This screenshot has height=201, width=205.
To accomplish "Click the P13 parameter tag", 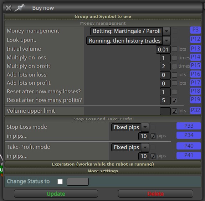I will tap(195, 49).
